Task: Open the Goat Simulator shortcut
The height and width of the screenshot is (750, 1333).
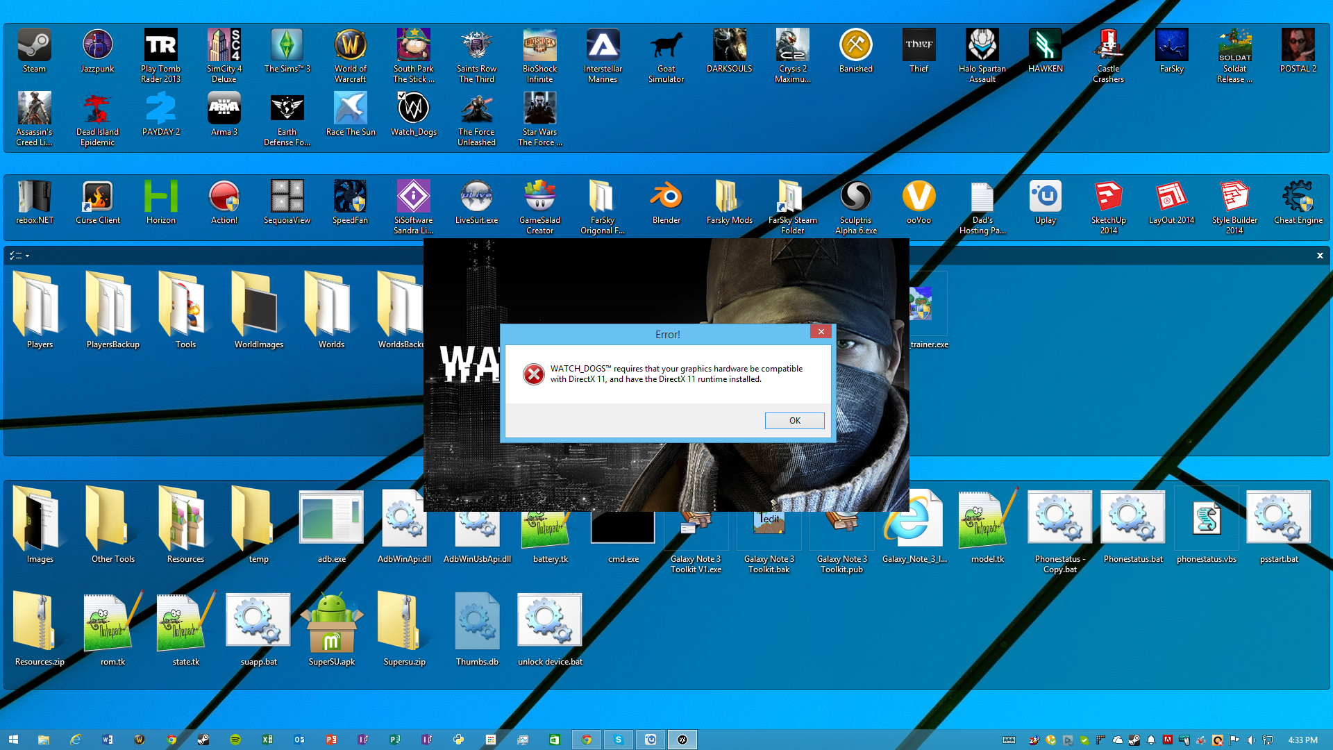Action: coord(666,46)
